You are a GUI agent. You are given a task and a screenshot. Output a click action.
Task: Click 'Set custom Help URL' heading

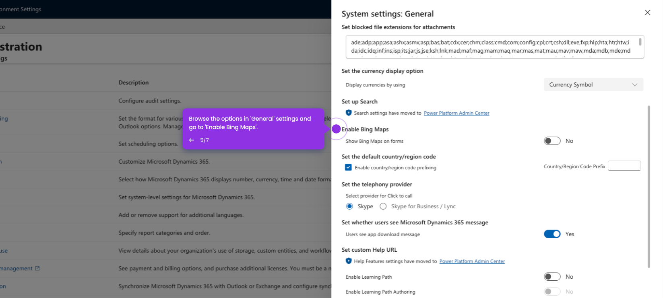pos(369,250)
